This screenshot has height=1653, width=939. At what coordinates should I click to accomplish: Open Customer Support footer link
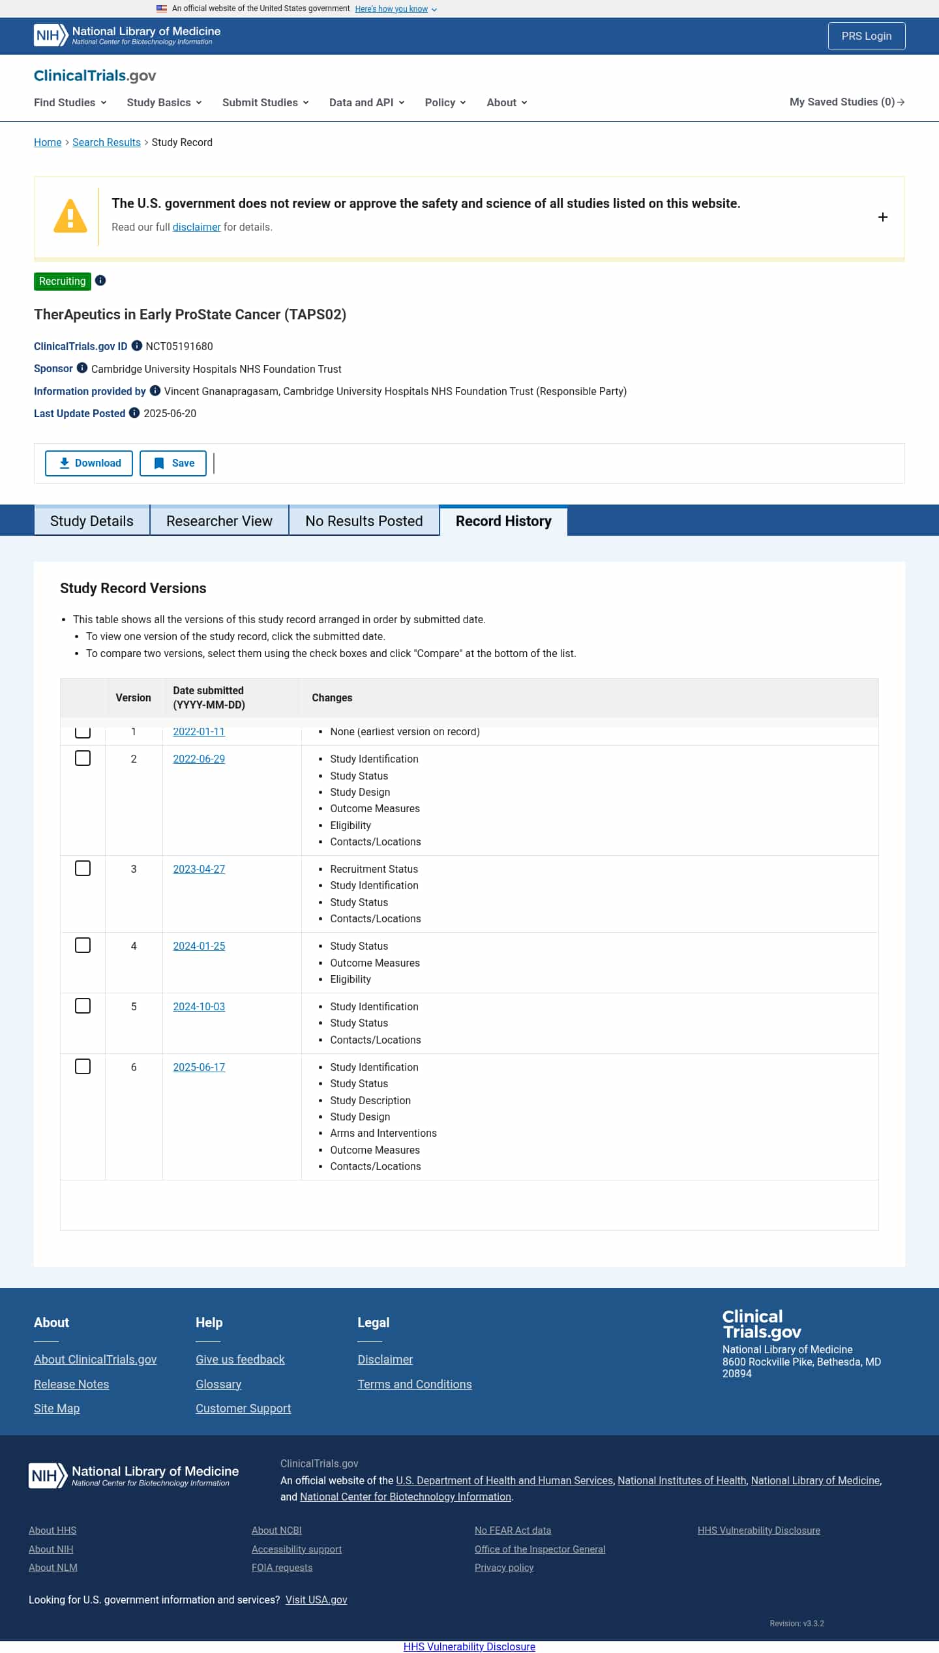243,1408
